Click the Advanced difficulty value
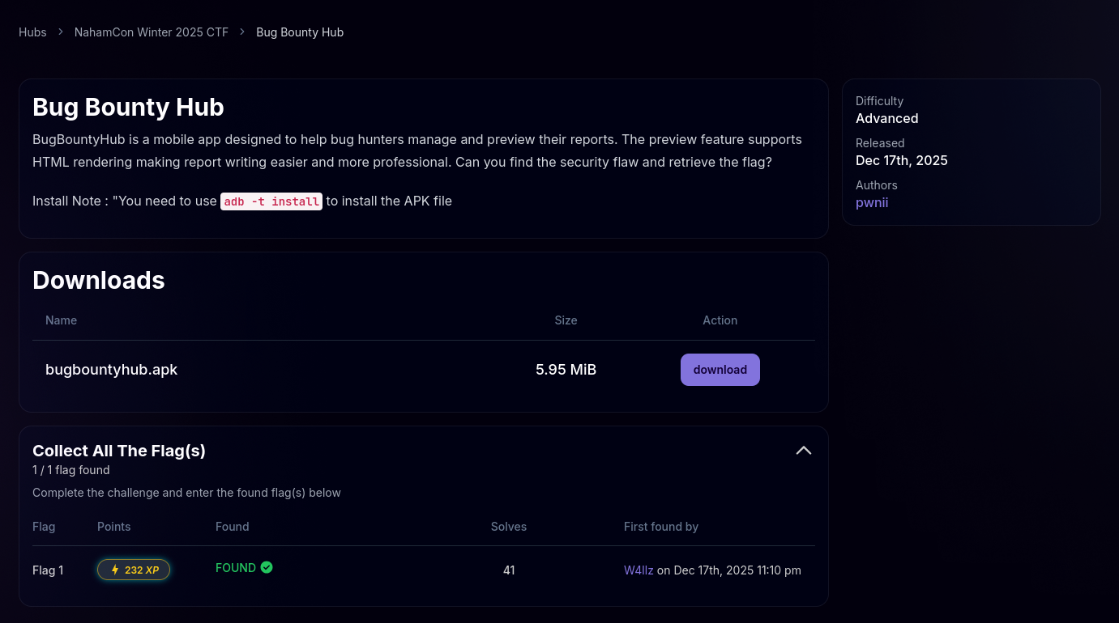The image size is (1119, 623). [886, 118]
